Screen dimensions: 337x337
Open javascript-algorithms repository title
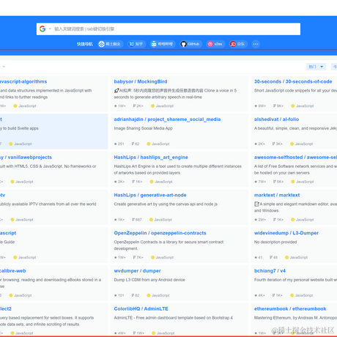[x=23, y=81]
